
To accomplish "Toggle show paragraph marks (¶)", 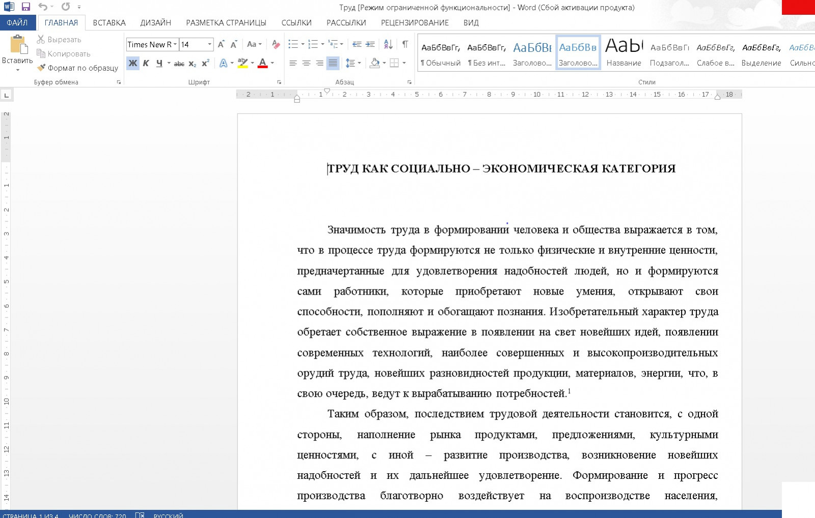I will coord(405,44).
